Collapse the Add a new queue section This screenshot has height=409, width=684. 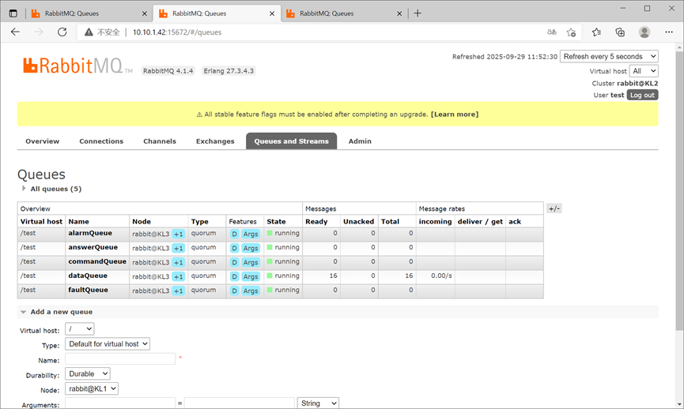57,312
